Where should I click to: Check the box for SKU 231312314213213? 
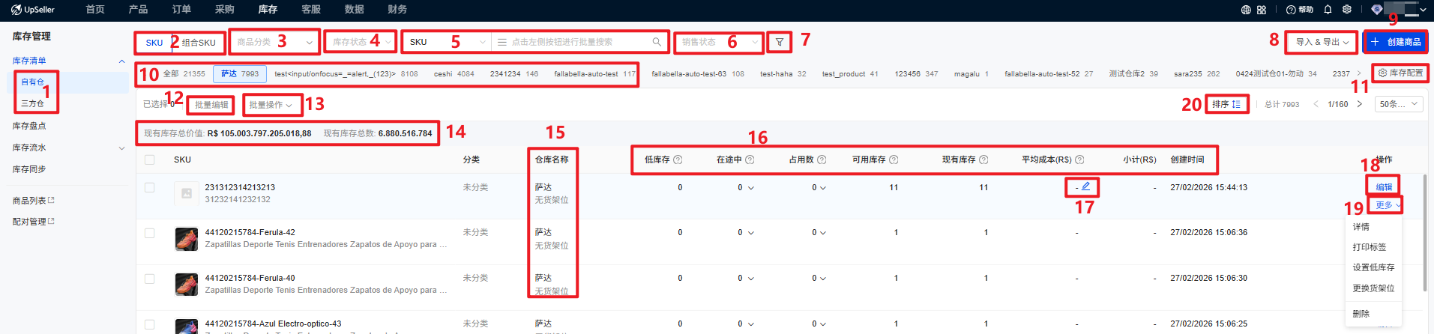pos(150,187)
